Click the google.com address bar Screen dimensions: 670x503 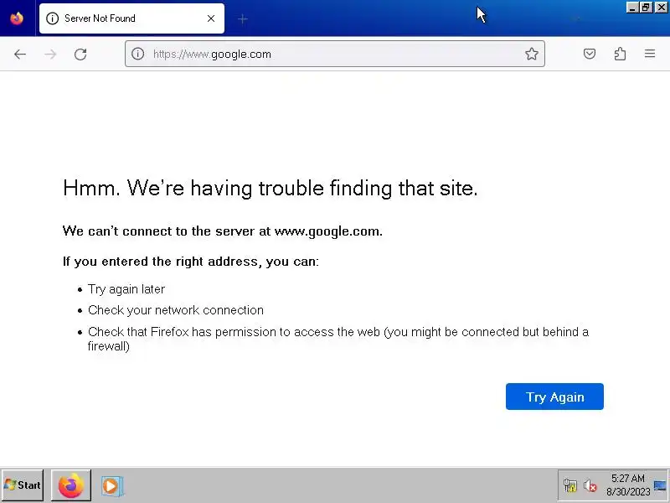point(327,54)
